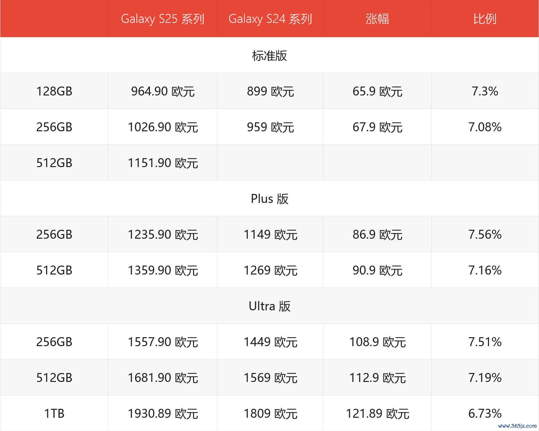Click the Galaxy S24 系列 column header
539x431 pixels.
coord(270,19)
